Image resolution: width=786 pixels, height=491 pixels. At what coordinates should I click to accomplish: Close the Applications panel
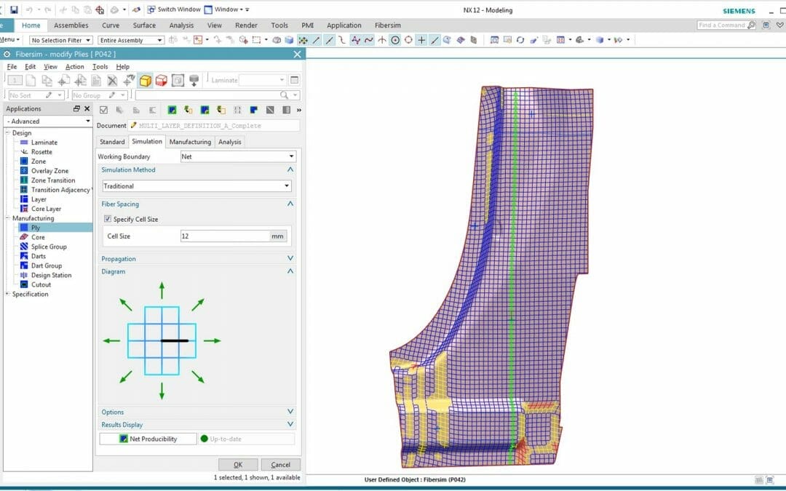point(87,108)
